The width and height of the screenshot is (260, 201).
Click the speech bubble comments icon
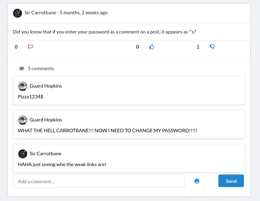coord(22,69)
